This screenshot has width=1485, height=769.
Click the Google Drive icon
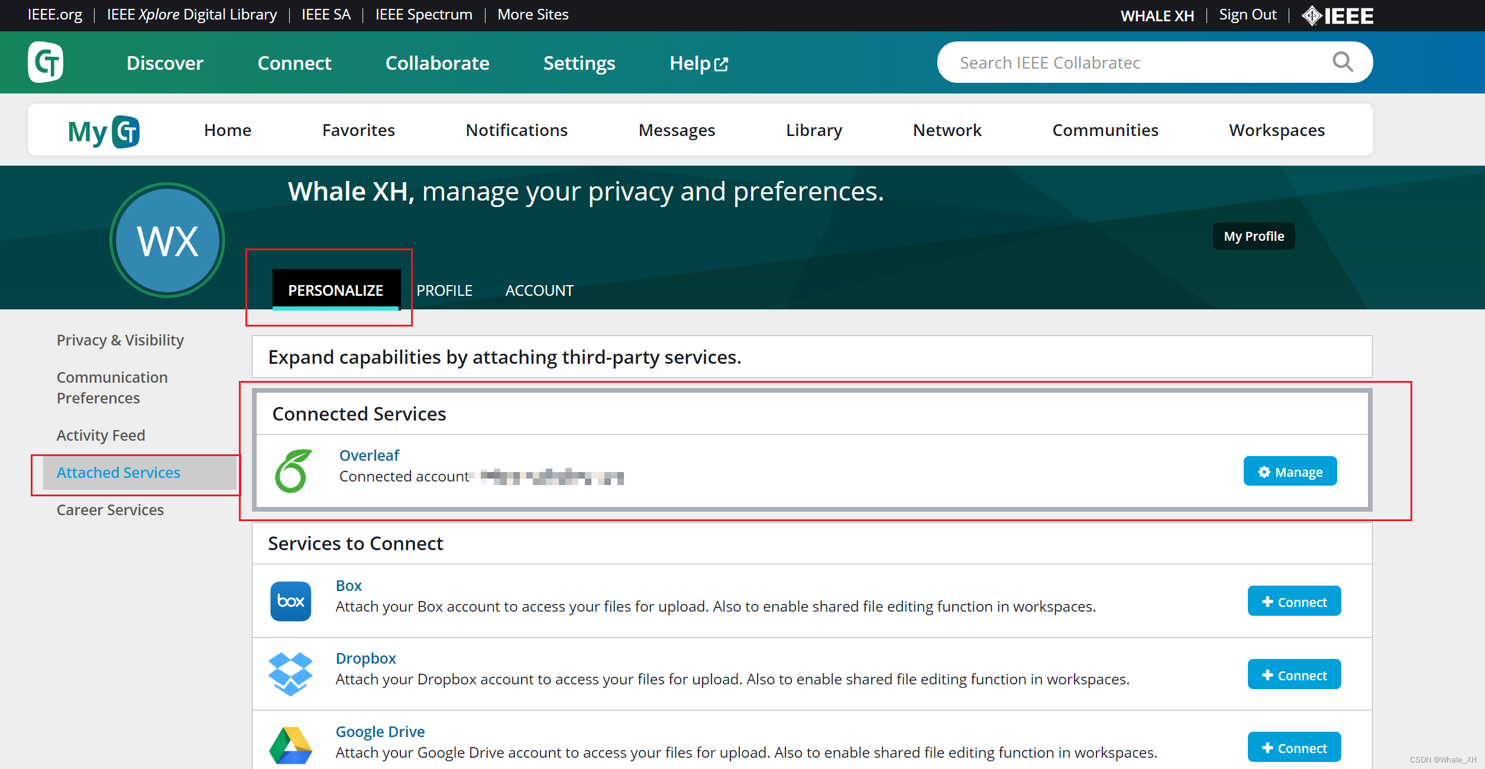point(290,745)
